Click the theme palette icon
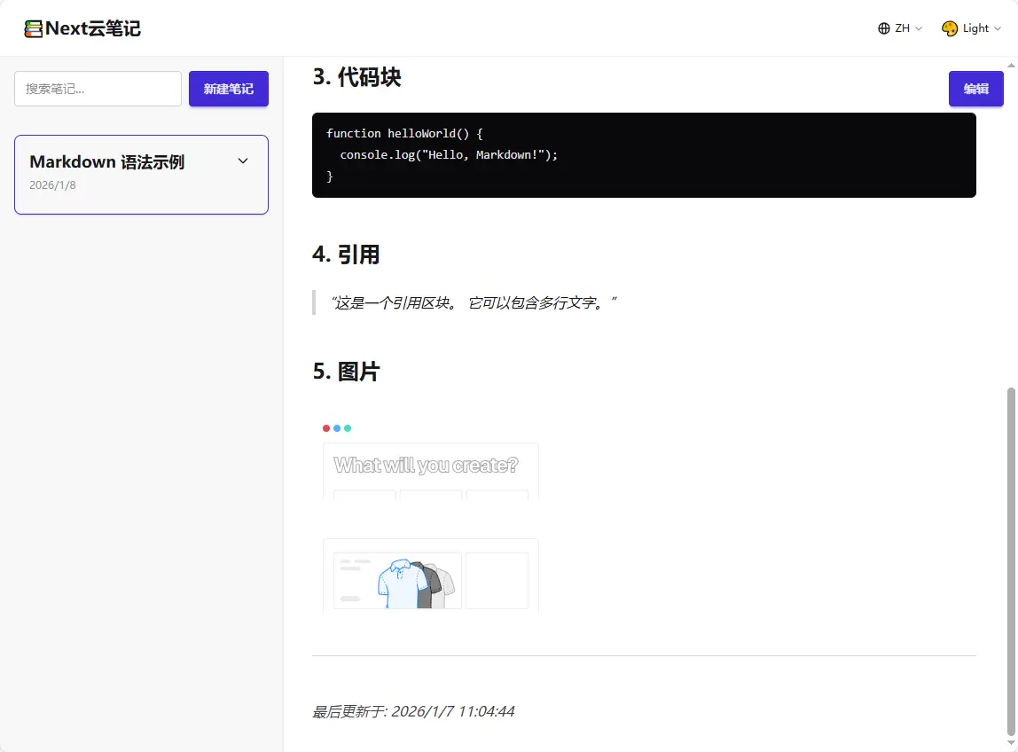This screenshot has width=1018, height=752. click(950, 28)
